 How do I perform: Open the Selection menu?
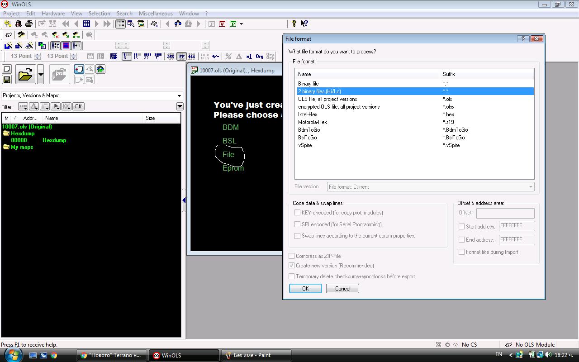100,14
